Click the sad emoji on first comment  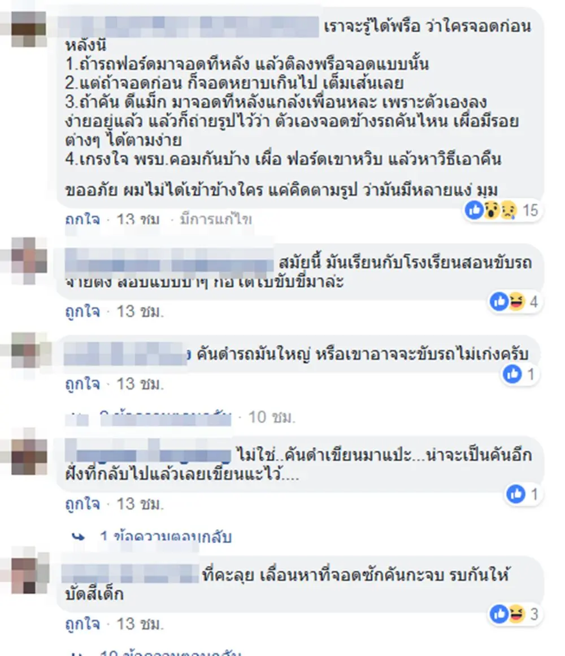[x=508, y=210]
